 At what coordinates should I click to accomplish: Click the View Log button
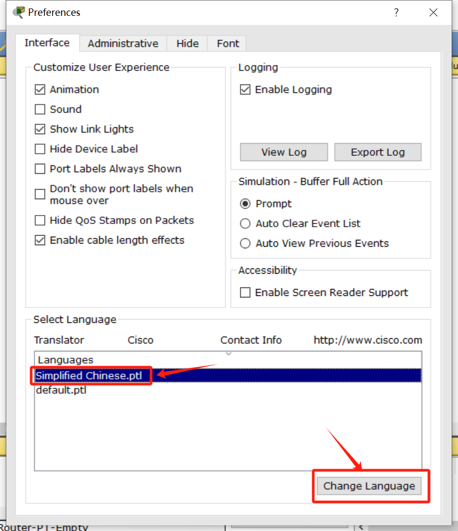(284, 152)
